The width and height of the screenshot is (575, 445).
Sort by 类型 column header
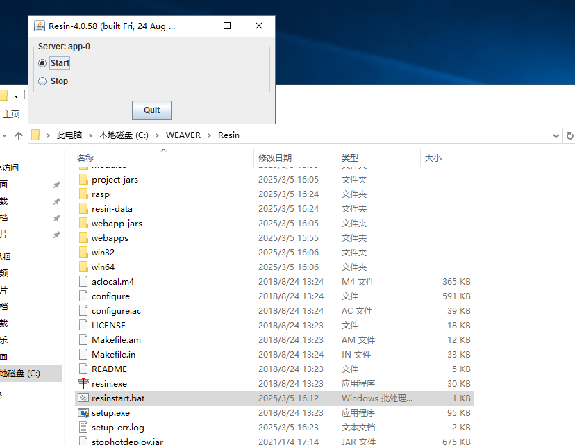click(350, 158)
